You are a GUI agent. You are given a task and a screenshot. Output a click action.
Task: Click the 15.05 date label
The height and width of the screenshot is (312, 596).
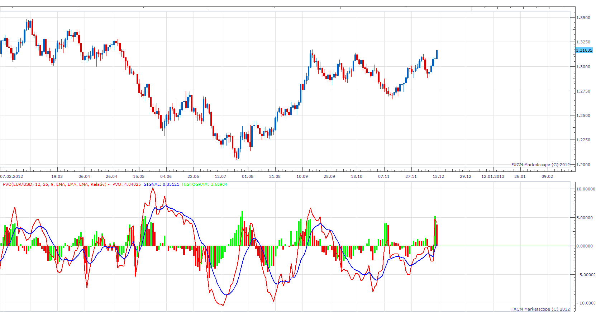[x=139, y=176]
